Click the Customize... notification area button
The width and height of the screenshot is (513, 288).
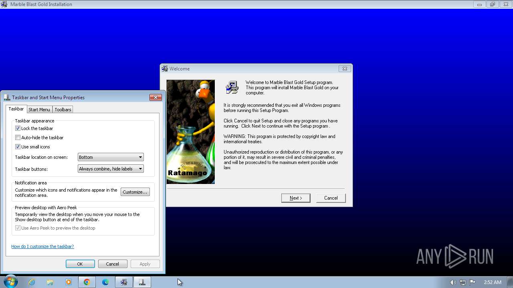click(x=135, y=192)
